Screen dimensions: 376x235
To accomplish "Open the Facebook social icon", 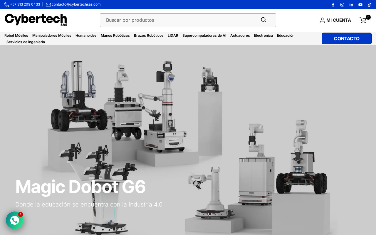I will [x=333, y=4].
